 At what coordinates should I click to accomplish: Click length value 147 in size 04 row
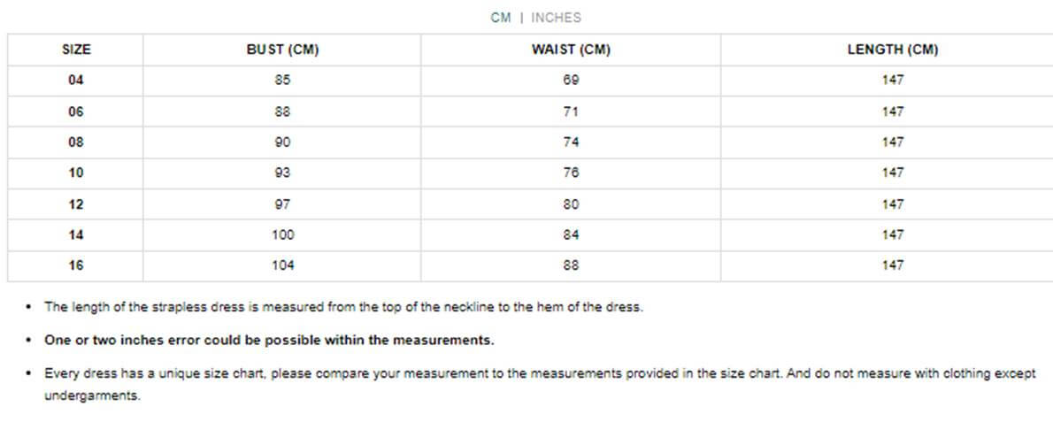tap(893, 81)
